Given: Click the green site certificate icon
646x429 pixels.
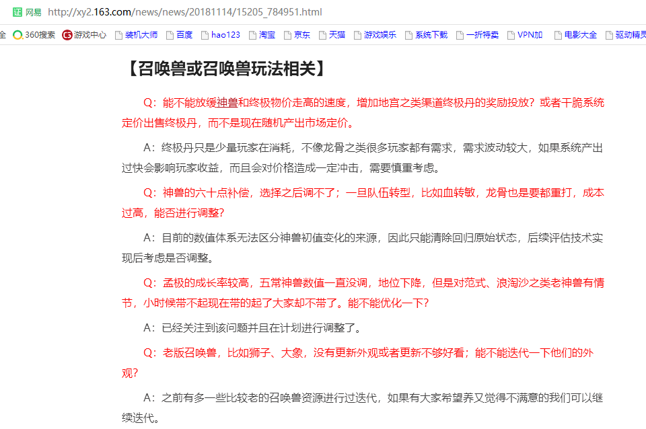Looking at the screenshot, I should 17,12.
